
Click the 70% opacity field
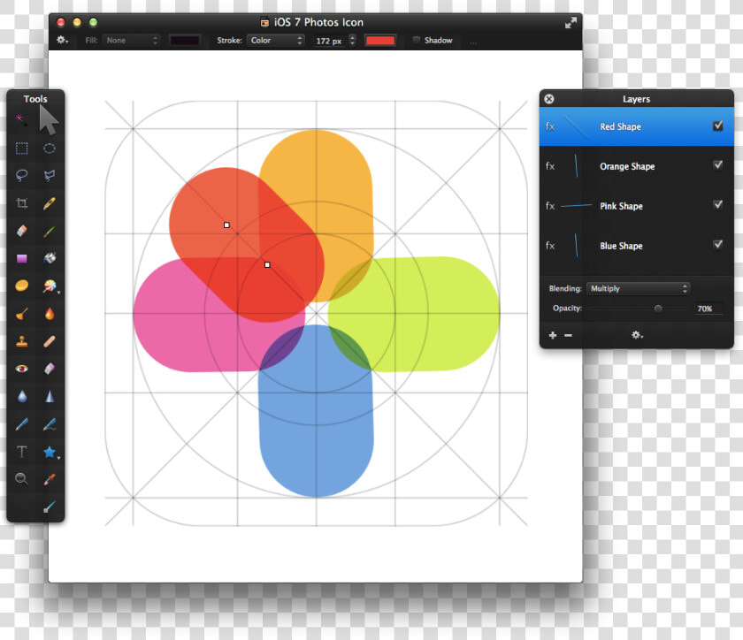coord(709,309)
